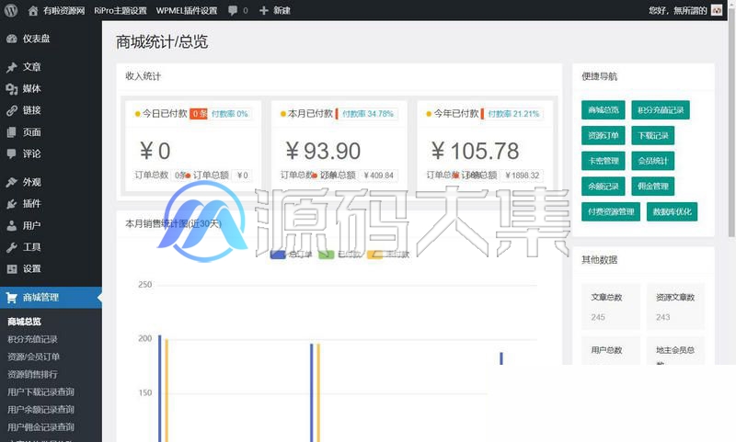Click the 资源订单 quick navigation button
This screenshot has height=442, width=736.
point(604,135)
